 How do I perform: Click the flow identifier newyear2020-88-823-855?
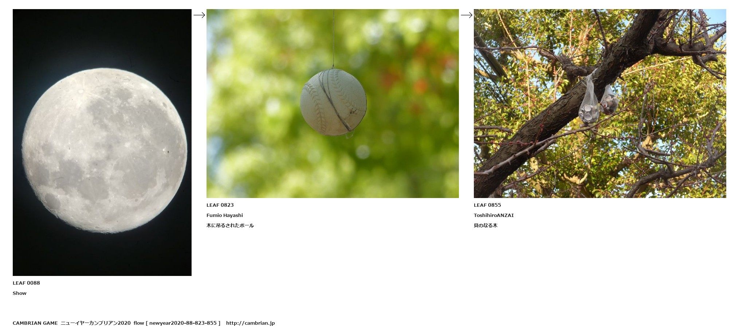183,323
